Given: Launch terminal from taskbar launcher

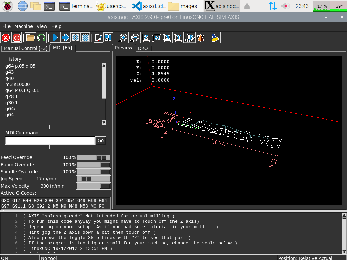Looking at the screenshot, I should click(x=49, y=6).
